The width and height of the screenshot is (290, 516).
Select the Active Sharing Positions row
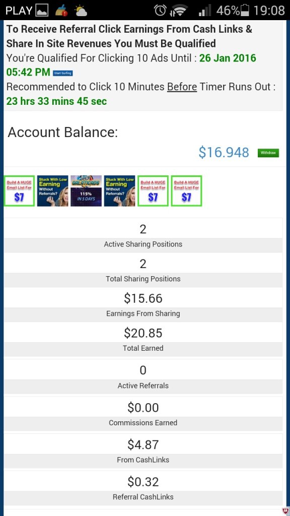coord(143,235)
